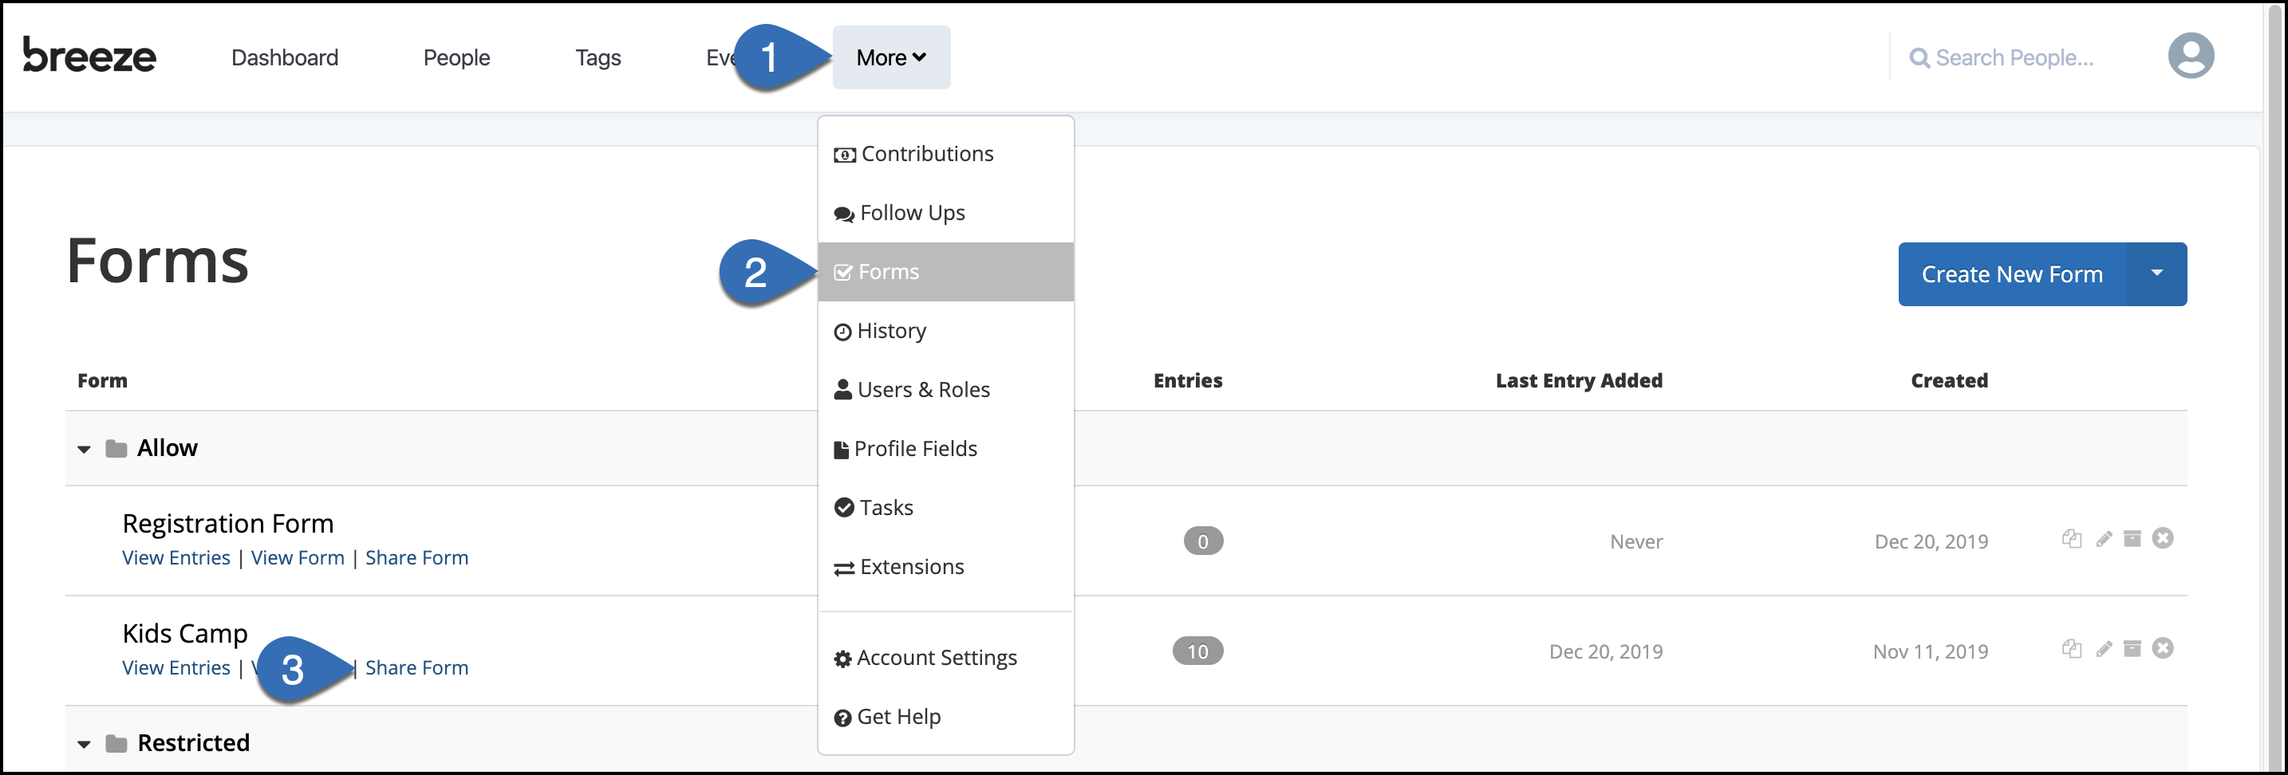Open Share Form link for Kids Camp

click(x=416, y=667)
